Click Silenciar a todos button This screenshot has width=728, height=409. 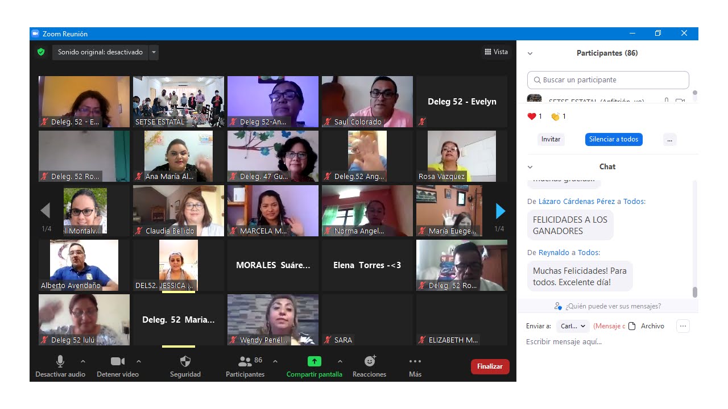pos(614,139)
